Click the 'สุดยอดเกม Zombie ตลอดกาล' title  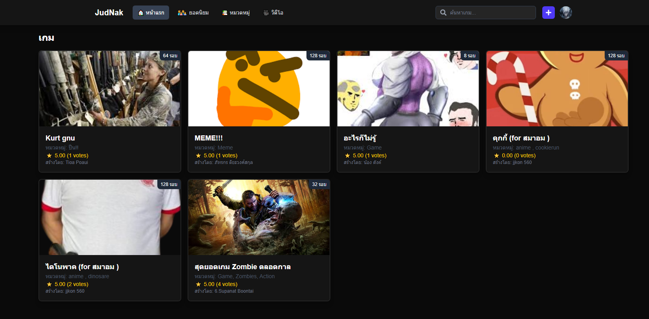242,267
